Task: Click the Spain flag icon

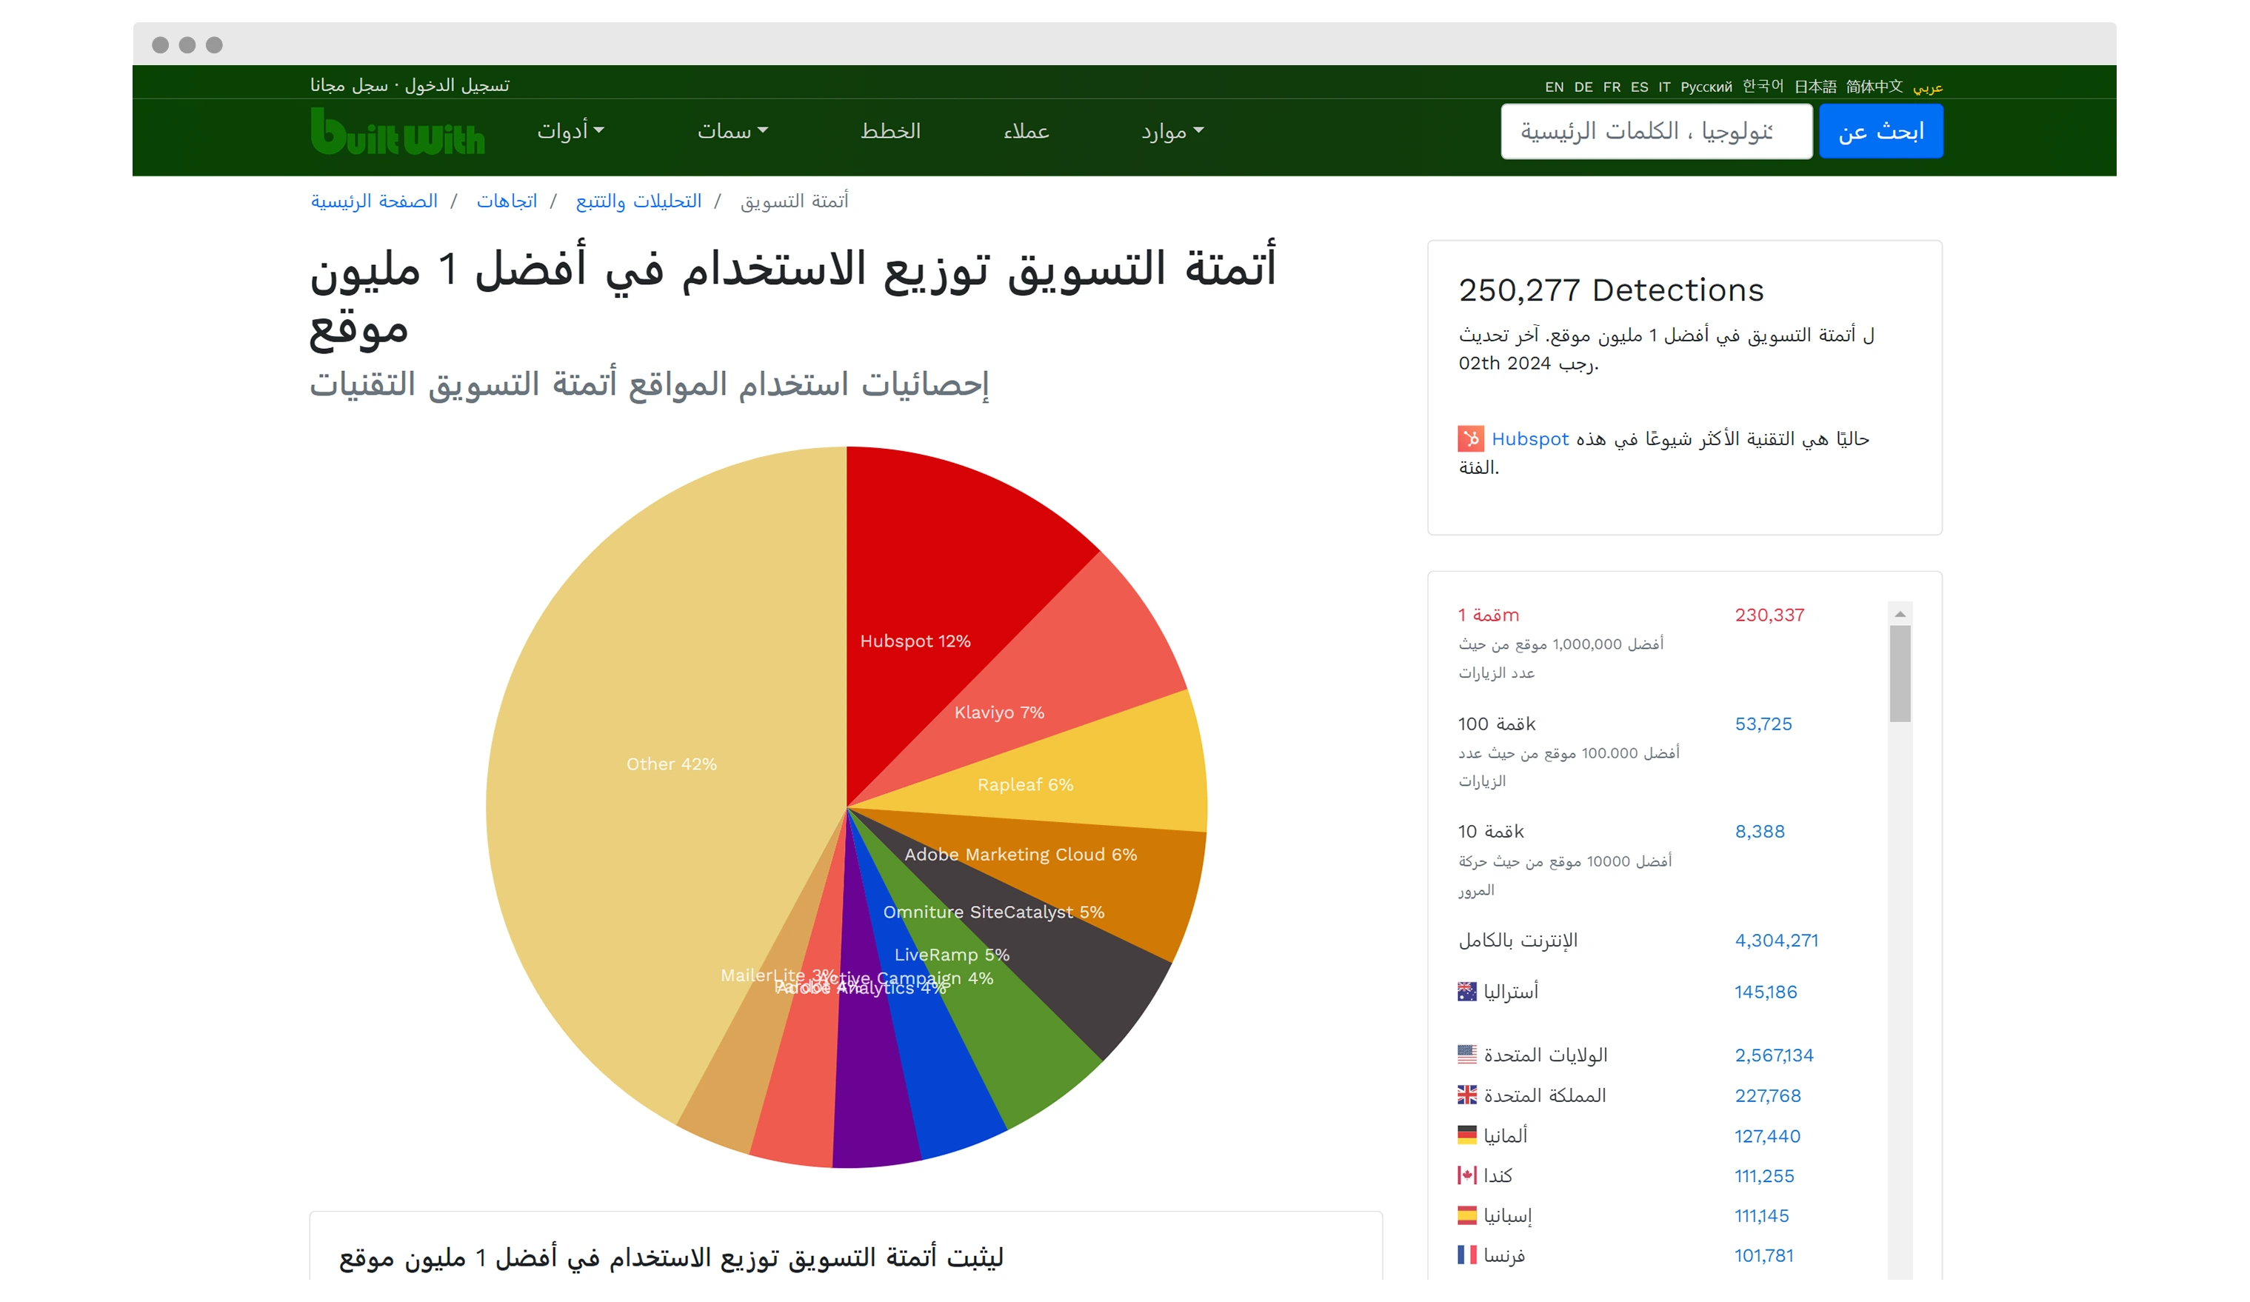Action: coord(1467,1215)
